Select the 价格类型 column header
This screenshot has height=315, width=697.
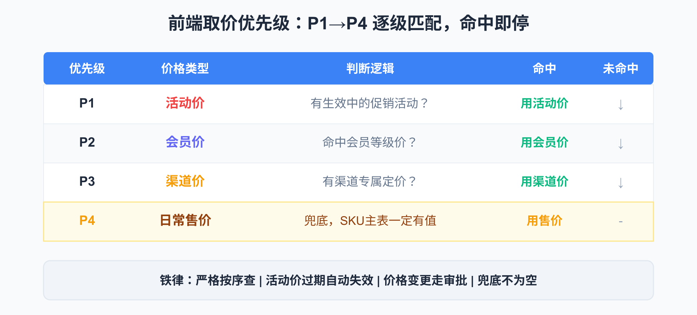(x=185, y=68)
